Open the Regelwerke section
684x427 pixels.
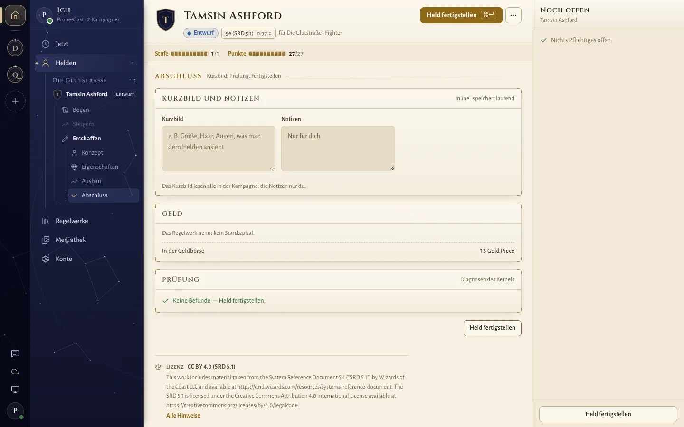(87, 221)
